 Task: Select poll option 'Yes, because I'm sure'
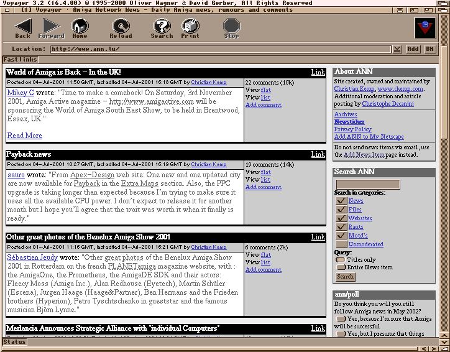[341, 318]
